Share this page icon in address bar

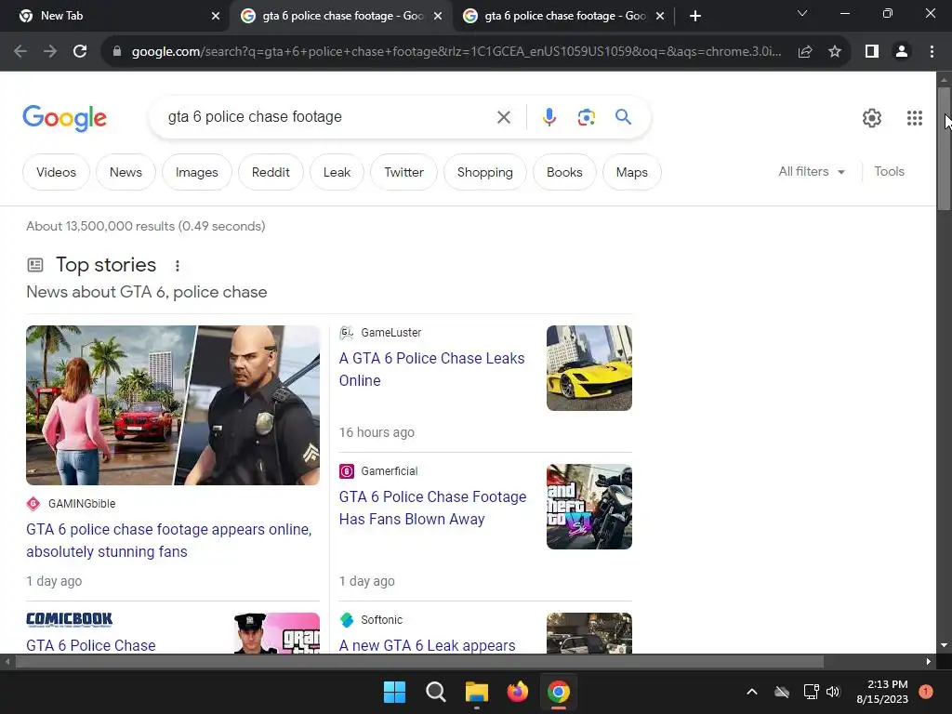coord(805,52)
